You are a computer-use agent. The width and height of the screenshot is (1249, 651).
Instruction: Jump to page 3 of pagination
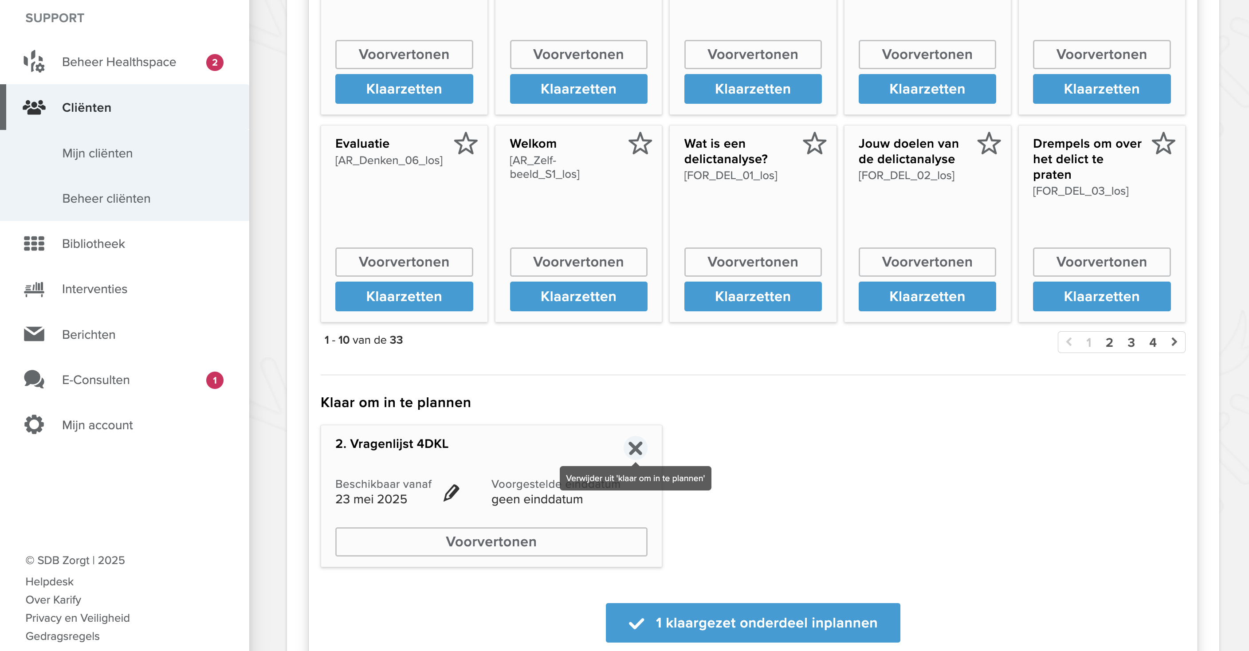(1131, 343)
